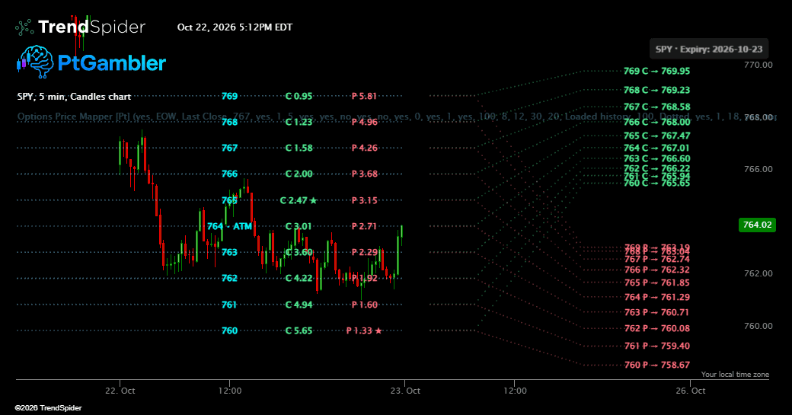Screen dimensions: 792x415
Task: Click projection 763 C → 766.60
Action: pos(656,158)
